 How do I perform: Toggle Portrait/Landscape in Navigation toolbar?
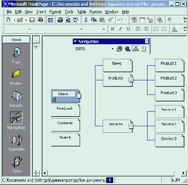pyautogui.click(x=136, y=49)
